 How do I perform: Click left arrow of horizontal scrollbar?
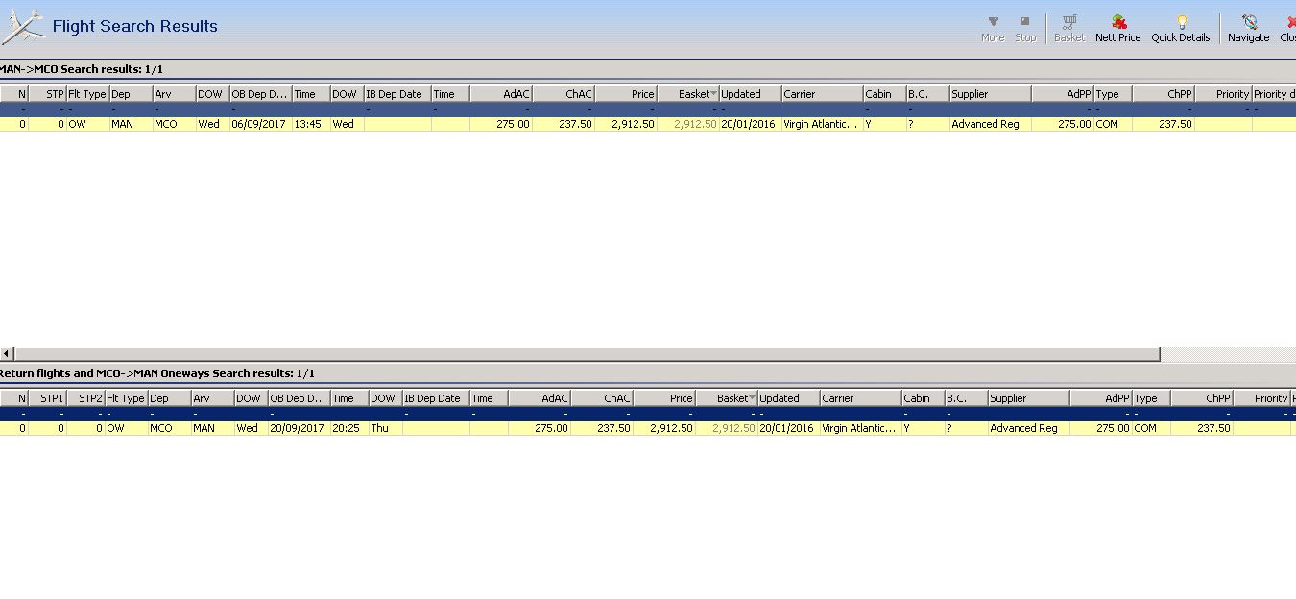pos(7,354)
